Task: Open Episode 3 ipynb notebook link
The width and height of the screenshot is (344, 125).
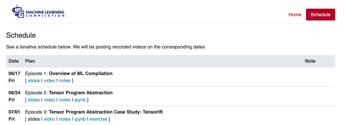Action: (x=80, y=119)
